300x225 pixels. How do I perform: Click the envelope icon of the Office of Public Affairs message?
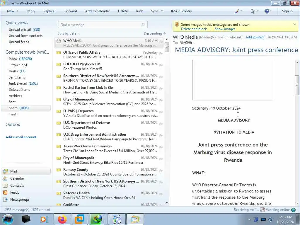tap(59, 53)
